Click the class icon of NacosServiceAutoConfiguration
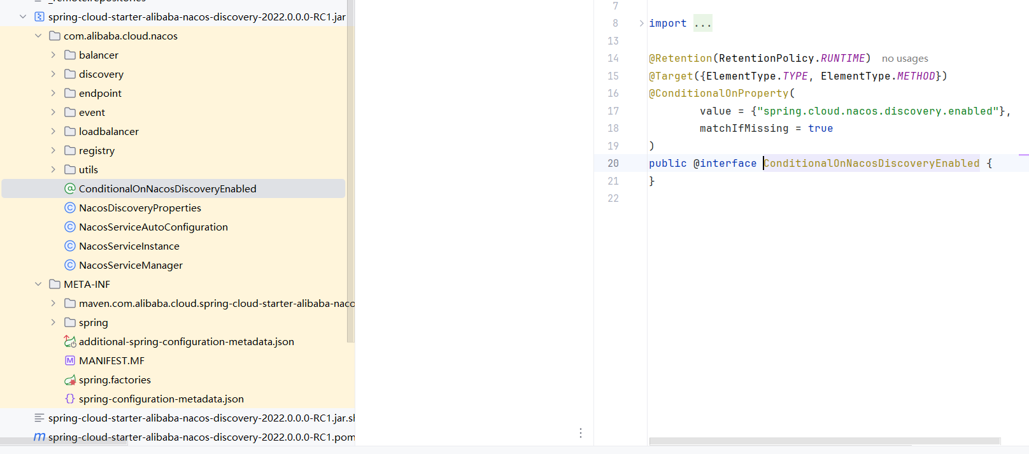Image resolution: width=1029 pixels, height=454 pixels. [x=70, y=227]
